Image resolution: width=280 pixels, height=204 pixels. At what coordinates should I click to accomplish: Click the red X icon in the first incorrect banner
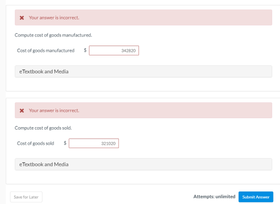tap(22, 18)
